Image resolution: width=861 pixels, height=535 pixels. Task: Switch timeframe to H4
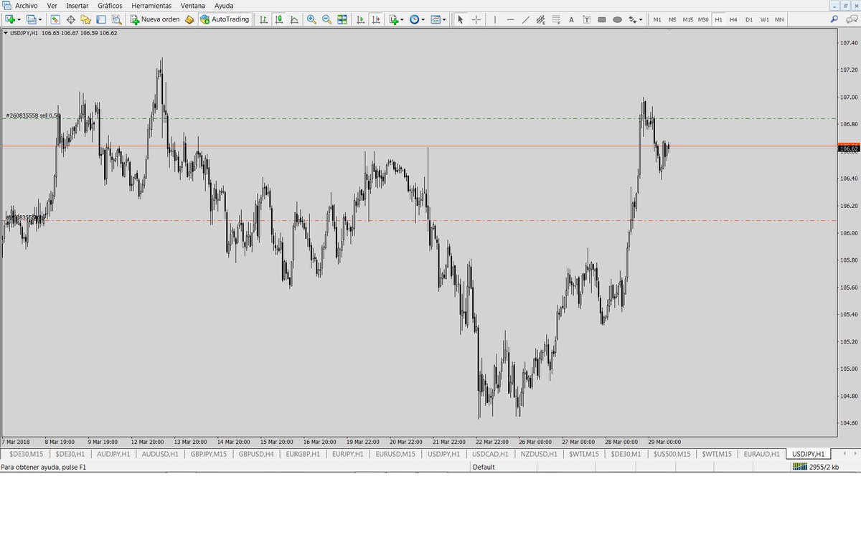coord(733,19)
